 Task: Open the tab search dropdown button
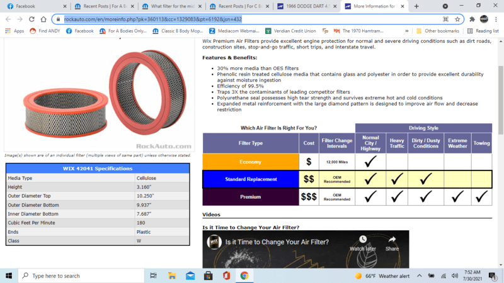(x=445, y=6)
